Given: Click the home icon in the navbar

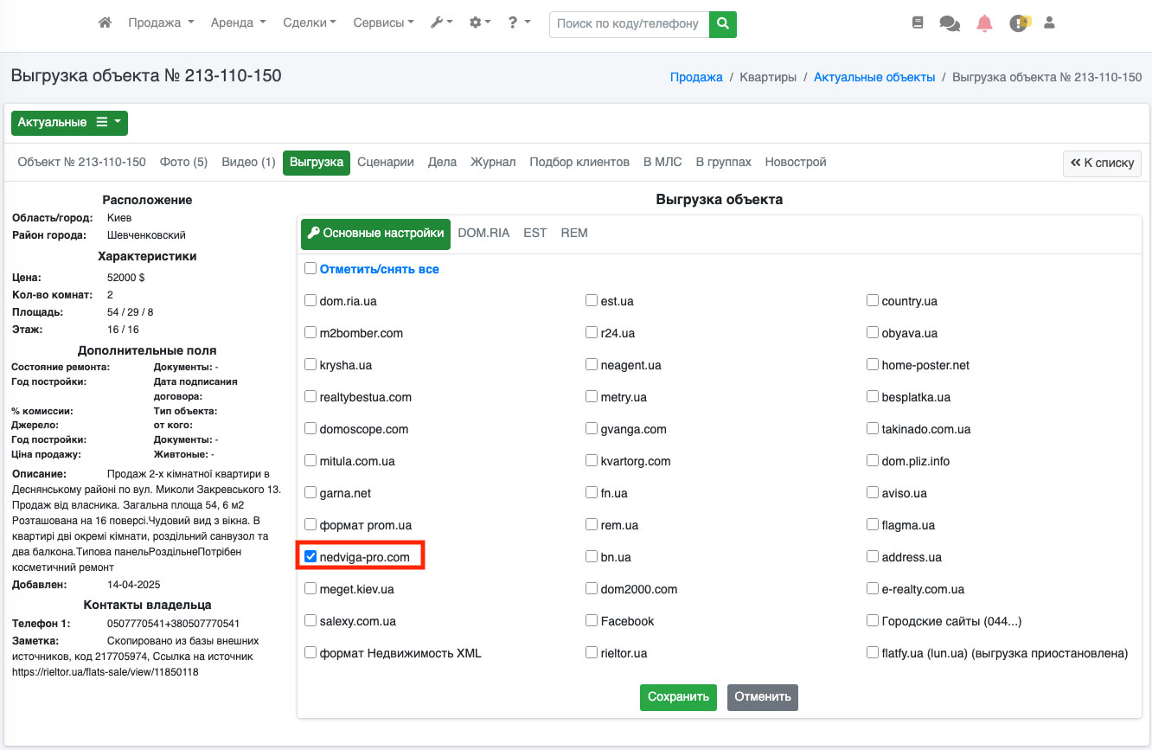Looking at the screenshot, I should tap(105, 23).
